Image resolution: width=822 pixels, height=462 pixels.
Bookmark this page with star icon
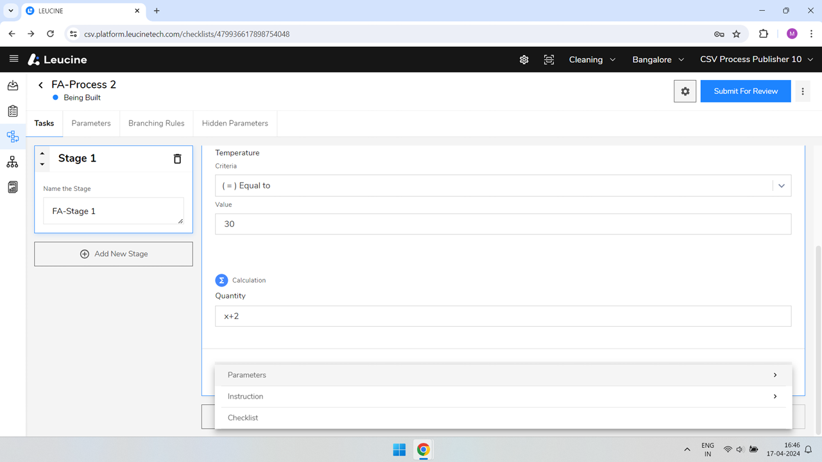coord(737,34)
